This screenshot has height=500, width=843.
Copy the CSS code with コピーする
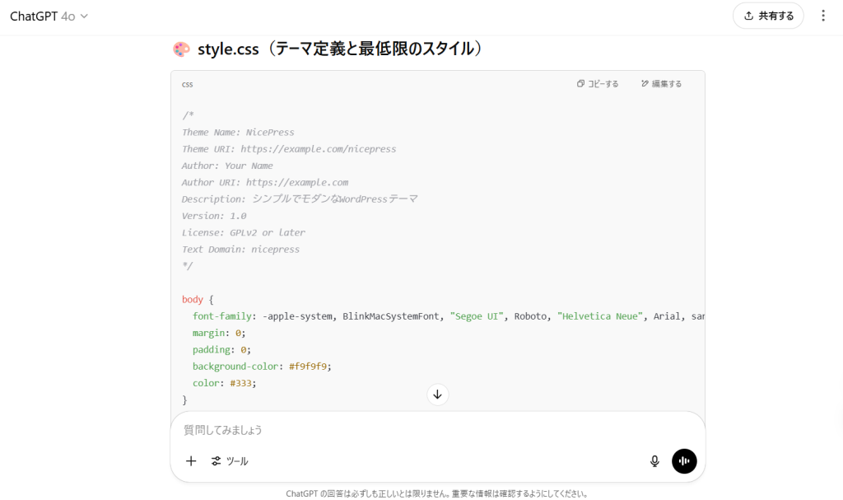point(598,84)
